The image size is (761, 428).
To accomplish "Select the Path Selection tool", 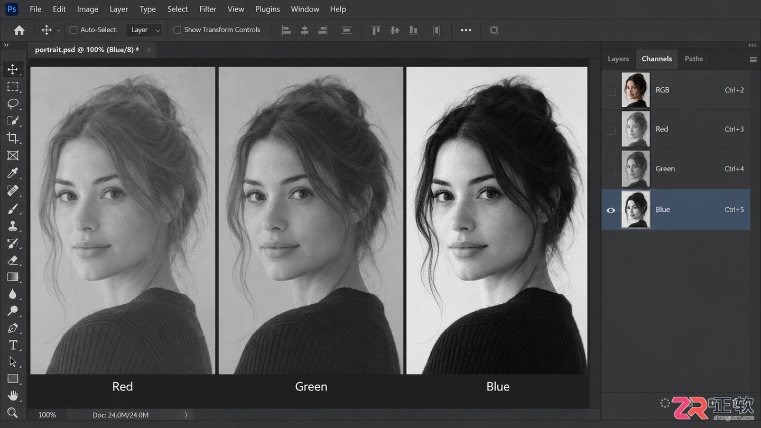I will tap(13, 362).
